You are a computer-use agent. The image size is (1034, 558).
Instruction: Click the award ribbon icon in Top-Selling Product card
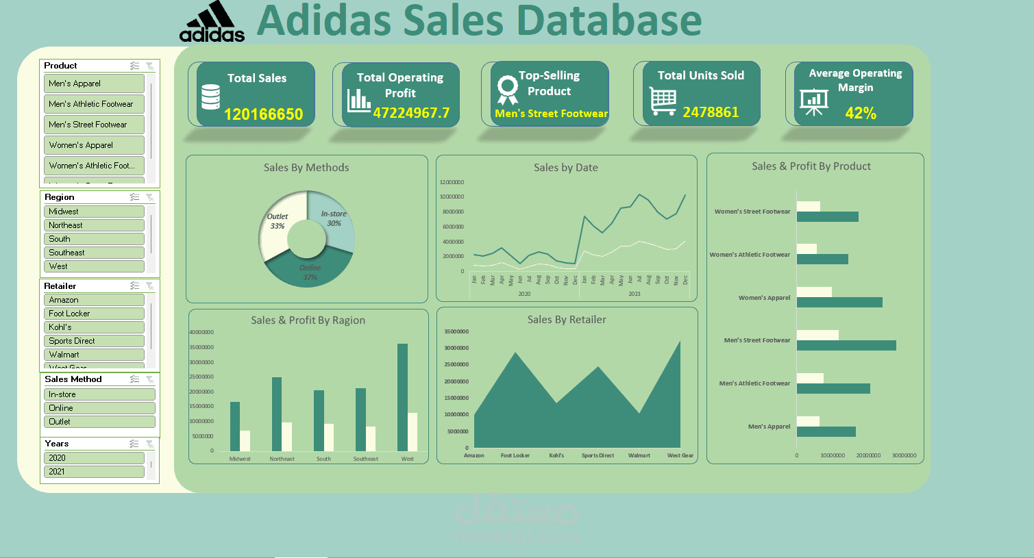(x=508, y=90)
